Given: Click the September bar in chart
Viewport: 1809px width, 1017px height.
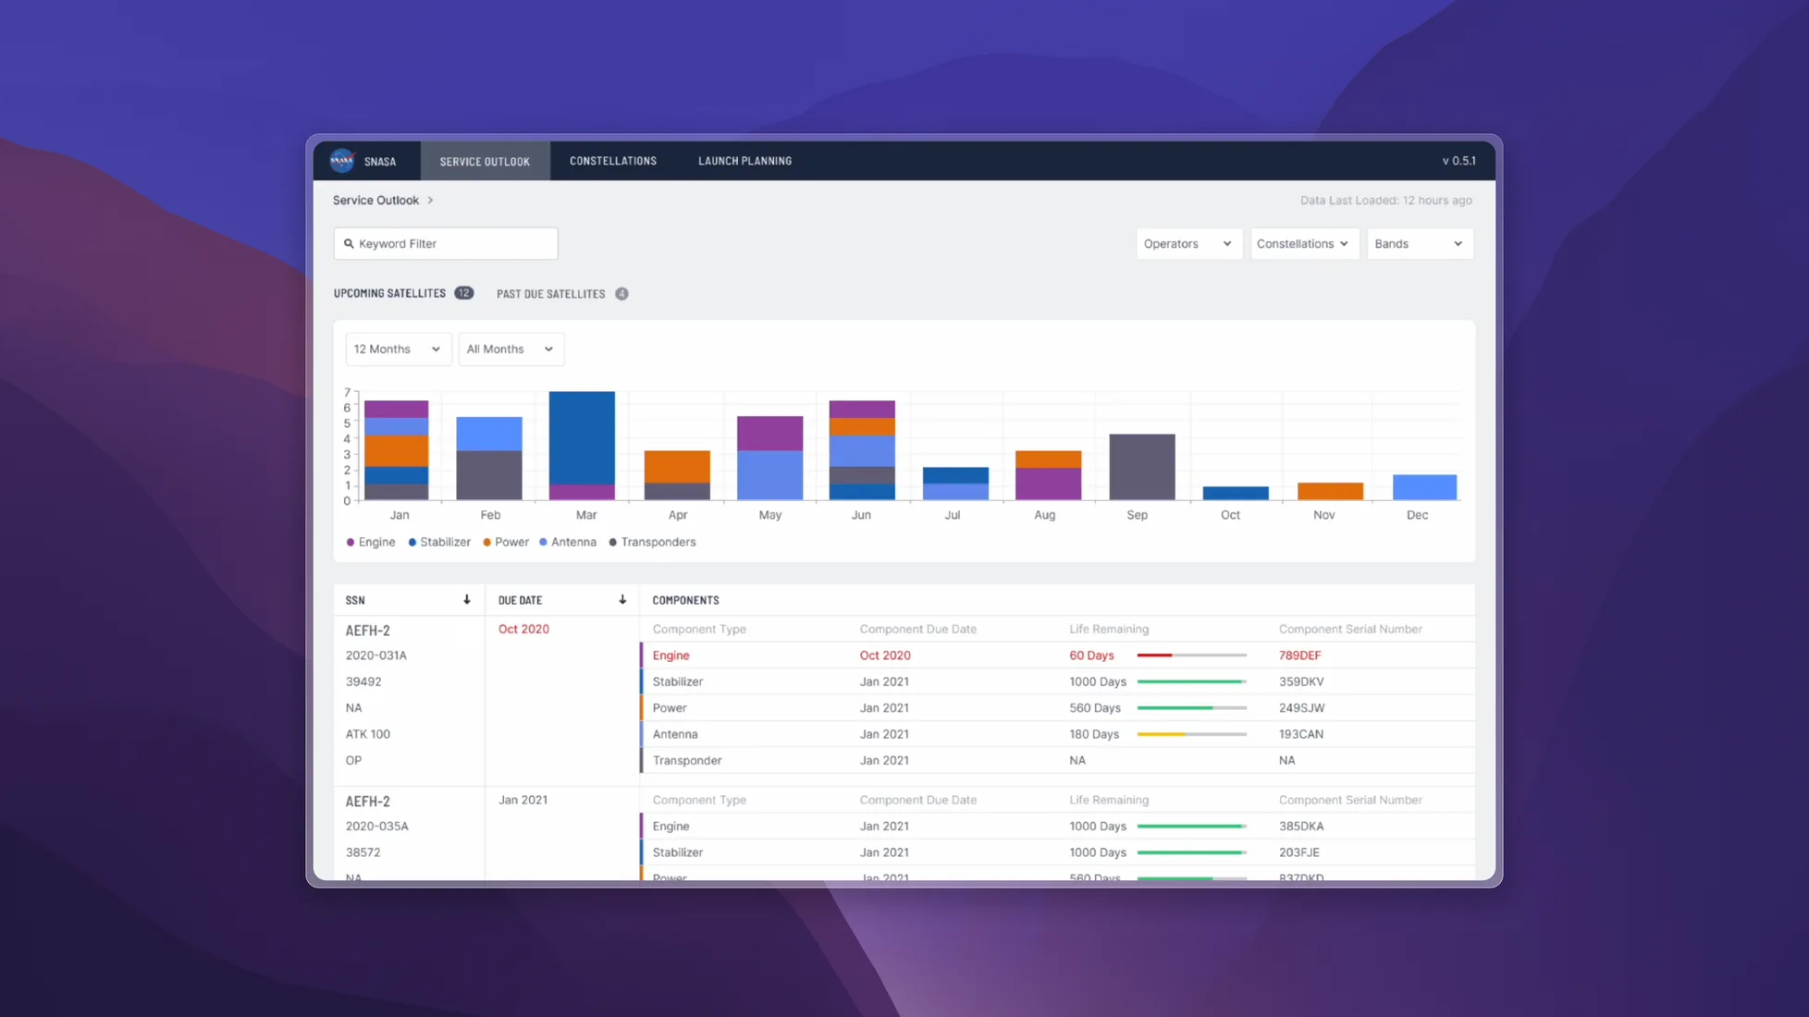Looking at the screenshot, I should click(1142, 467).
